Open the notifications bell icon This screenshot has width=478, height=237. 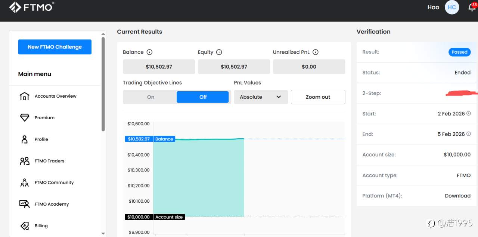pos(472,7)
